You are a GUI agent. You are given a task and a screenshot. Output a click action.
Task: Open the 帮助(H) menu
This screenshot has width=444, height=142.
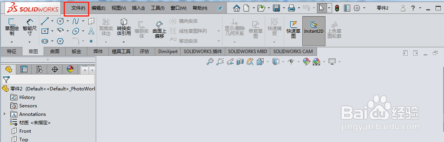pos(200,8)
